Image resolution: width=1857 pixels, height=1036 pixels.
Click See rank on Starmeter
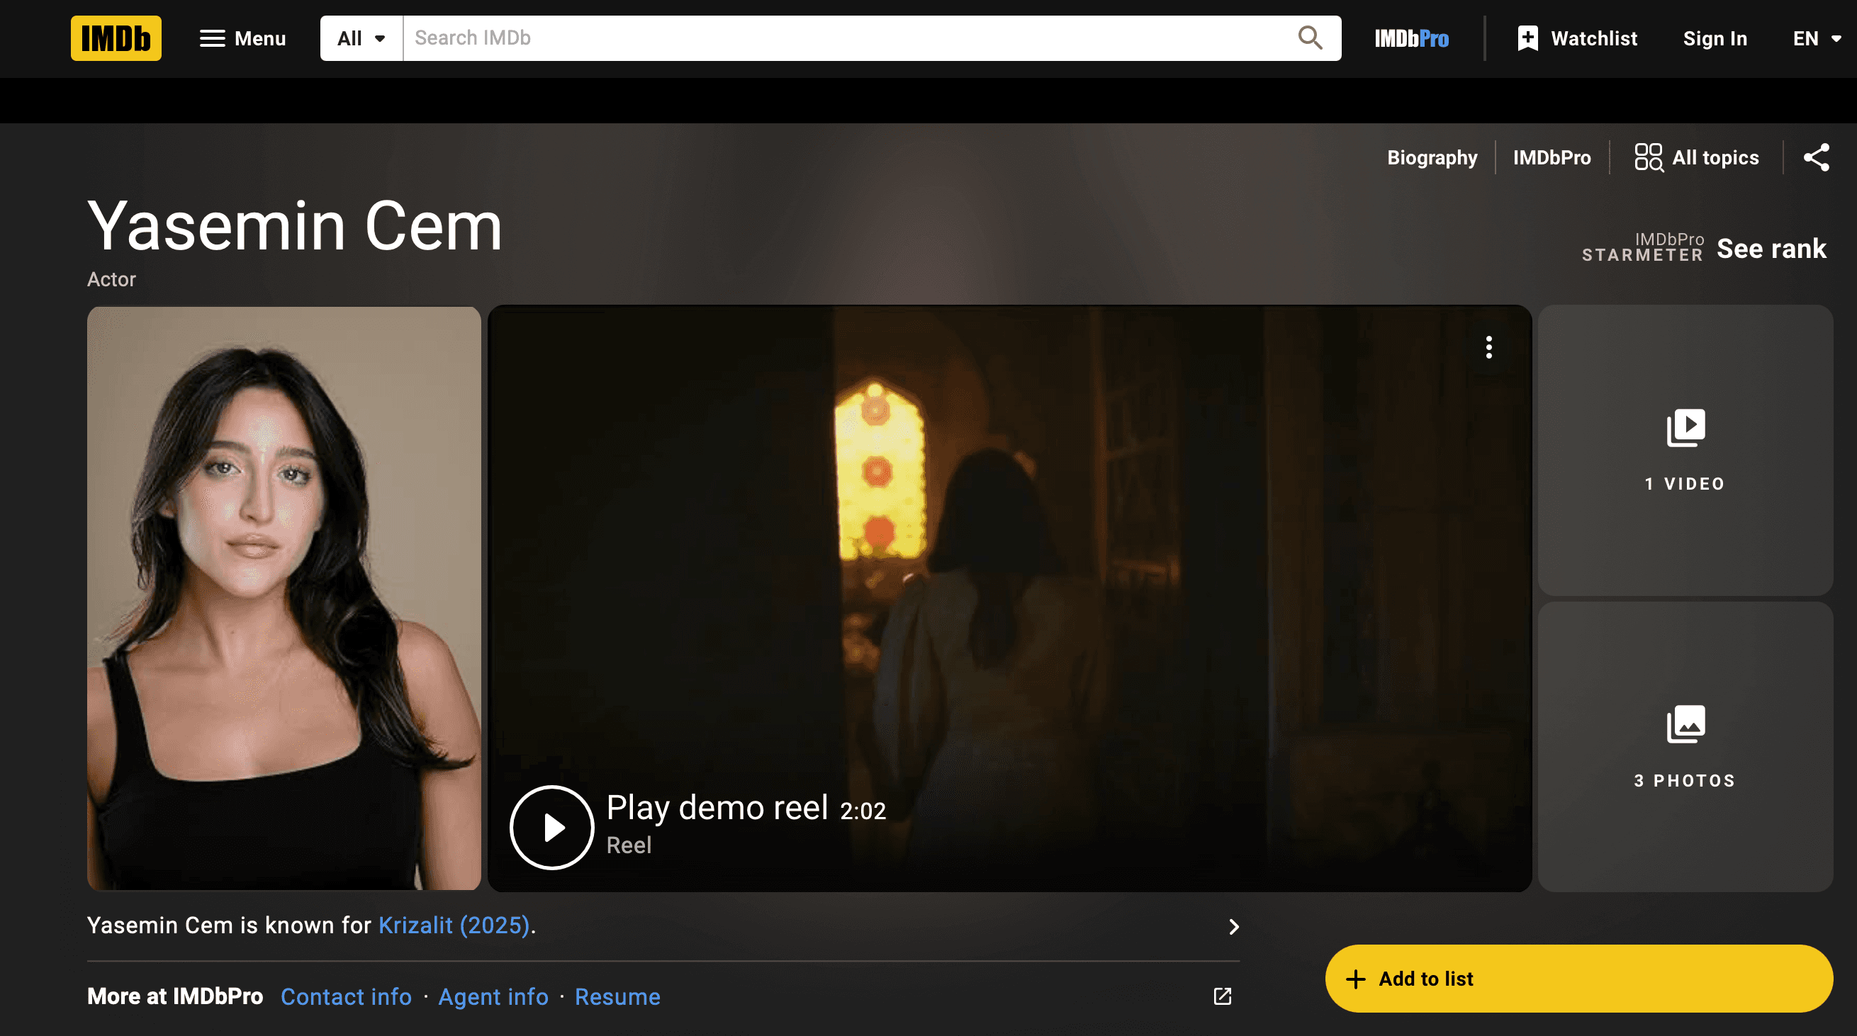click(1771, 249)
